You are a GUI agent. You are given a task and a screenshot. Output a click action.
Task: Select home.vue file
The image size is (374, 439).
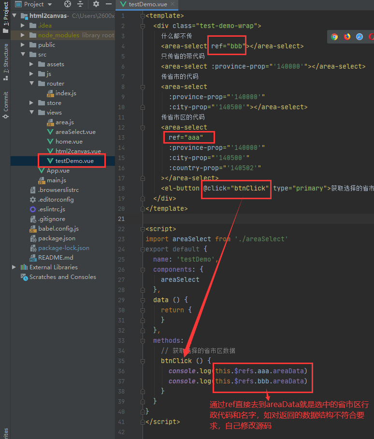pyautogui.click(x=69, y=142)
